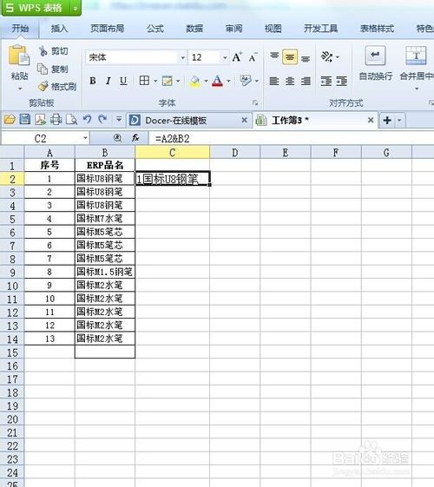Image resolution: width=434 pixels, height=487 pixels.
Task: Add a new document tab
Action: 387,120
